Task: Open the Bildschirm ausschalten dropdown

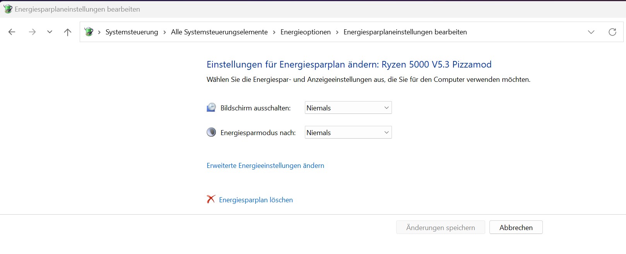Action: [x=348, y=108]
